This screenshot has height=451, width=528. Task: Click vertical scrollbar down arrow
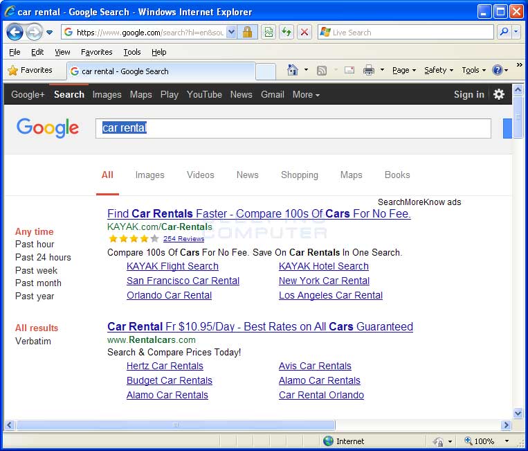coord(518,414)
